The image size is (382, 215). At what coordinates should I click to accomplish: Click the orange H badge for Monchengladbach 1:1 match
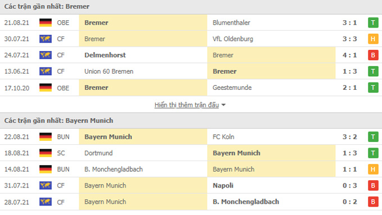tap(373, 169)
